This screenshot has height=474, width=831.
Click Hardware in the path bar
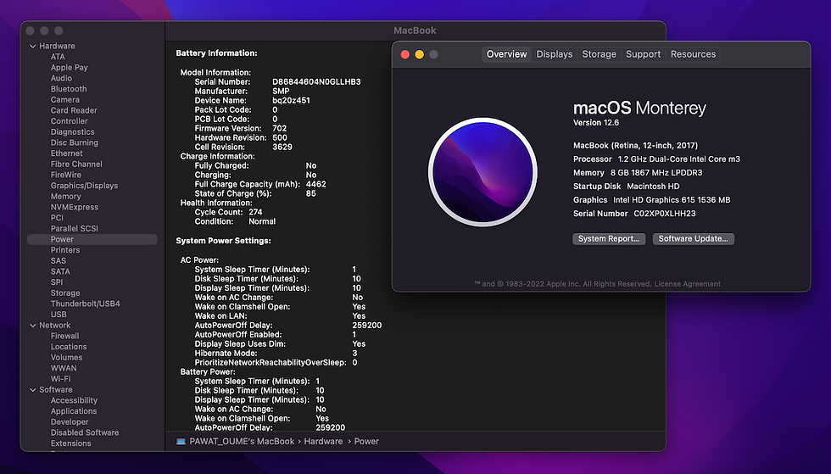pos(323,442)
